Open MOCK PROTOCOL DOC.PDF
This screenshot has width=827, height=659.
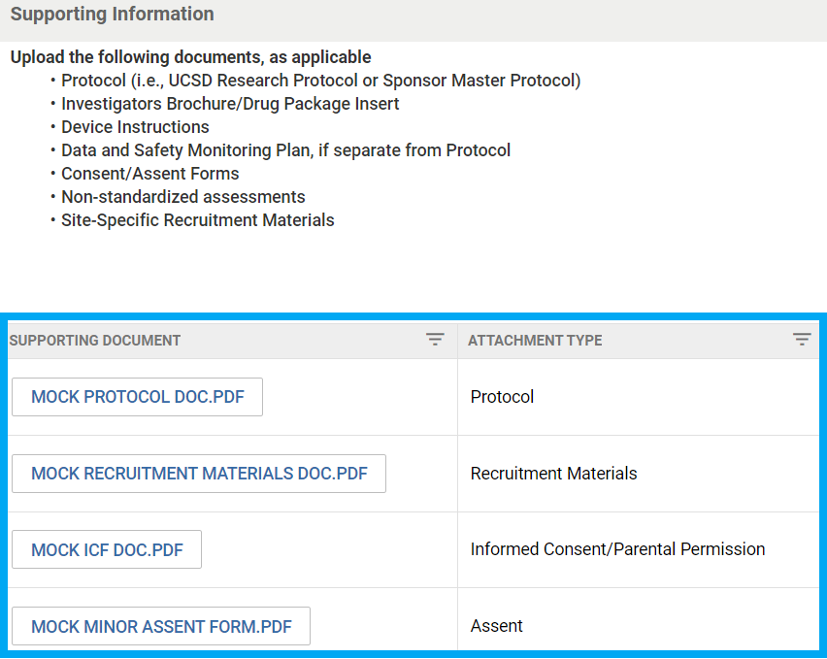pos(137,397)
